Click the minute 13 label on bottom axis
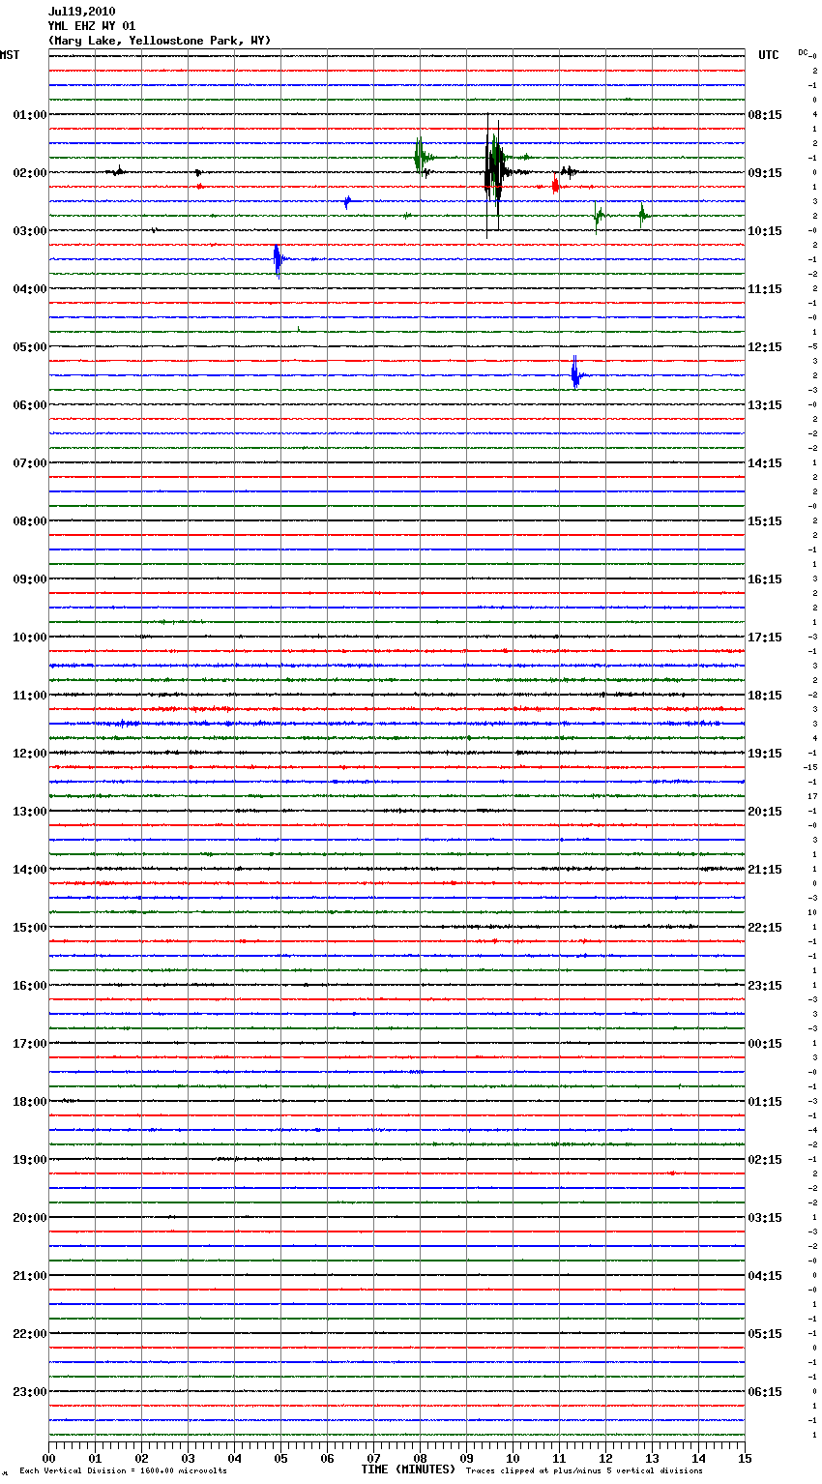This screenshot has height=1484, width=822. coord(652,1458)
